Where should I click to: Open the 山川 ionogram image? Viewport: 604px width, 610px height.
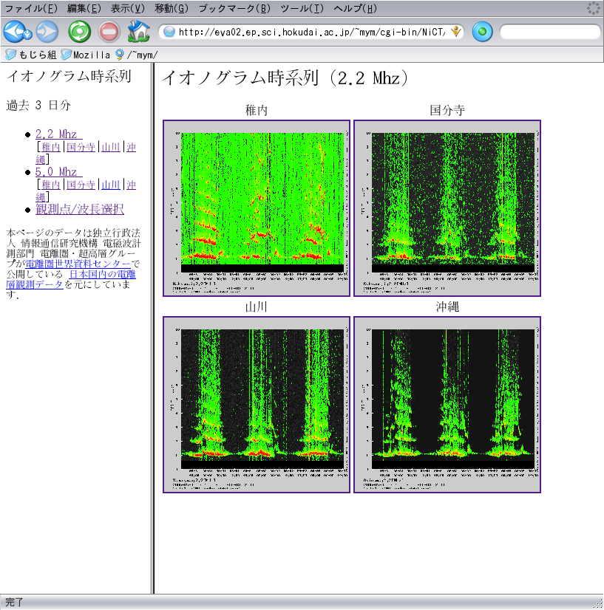(x=257, y=405)
